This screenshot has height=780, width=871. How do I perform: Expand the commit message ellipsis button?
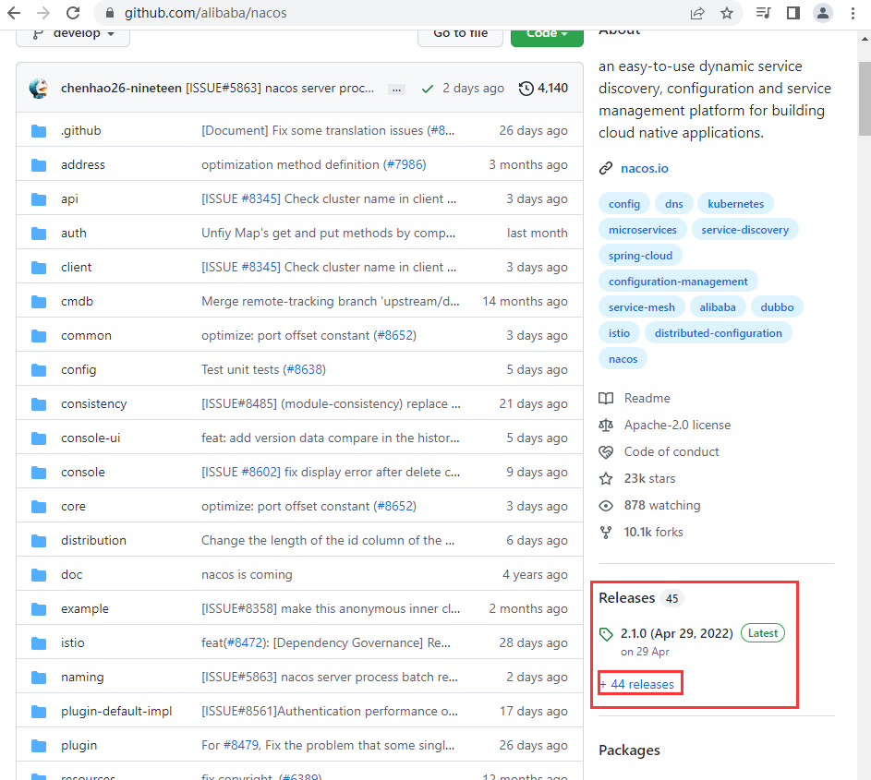coord(396,89)
